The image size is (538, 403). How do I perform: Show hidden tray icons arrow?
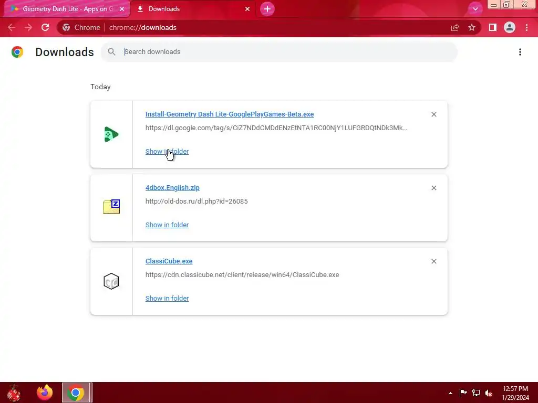click(x=450, y=393)
